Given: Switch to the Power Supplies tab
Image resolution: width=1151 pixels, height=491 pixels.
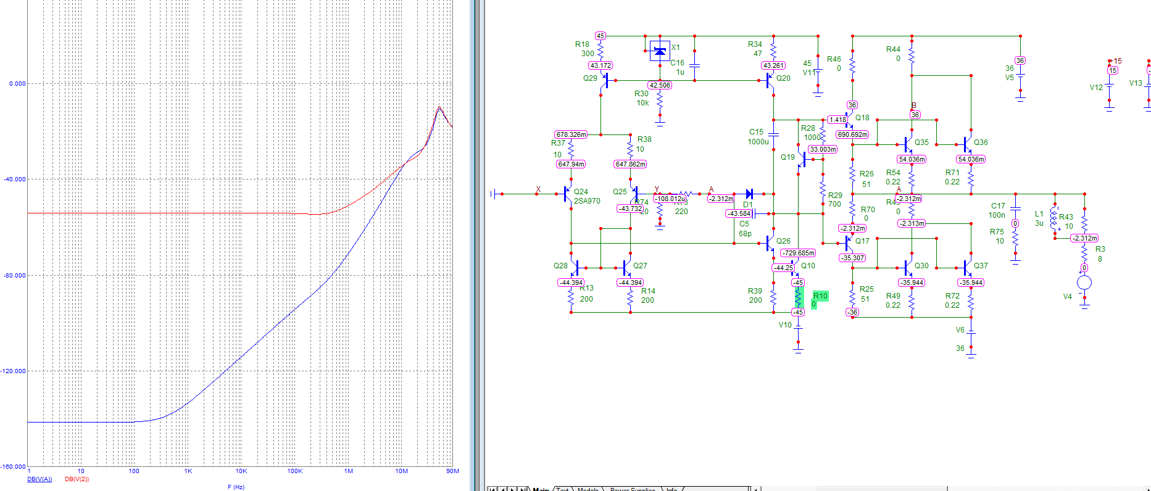Looking at the screenshot, I should click(x=632, y=489).
